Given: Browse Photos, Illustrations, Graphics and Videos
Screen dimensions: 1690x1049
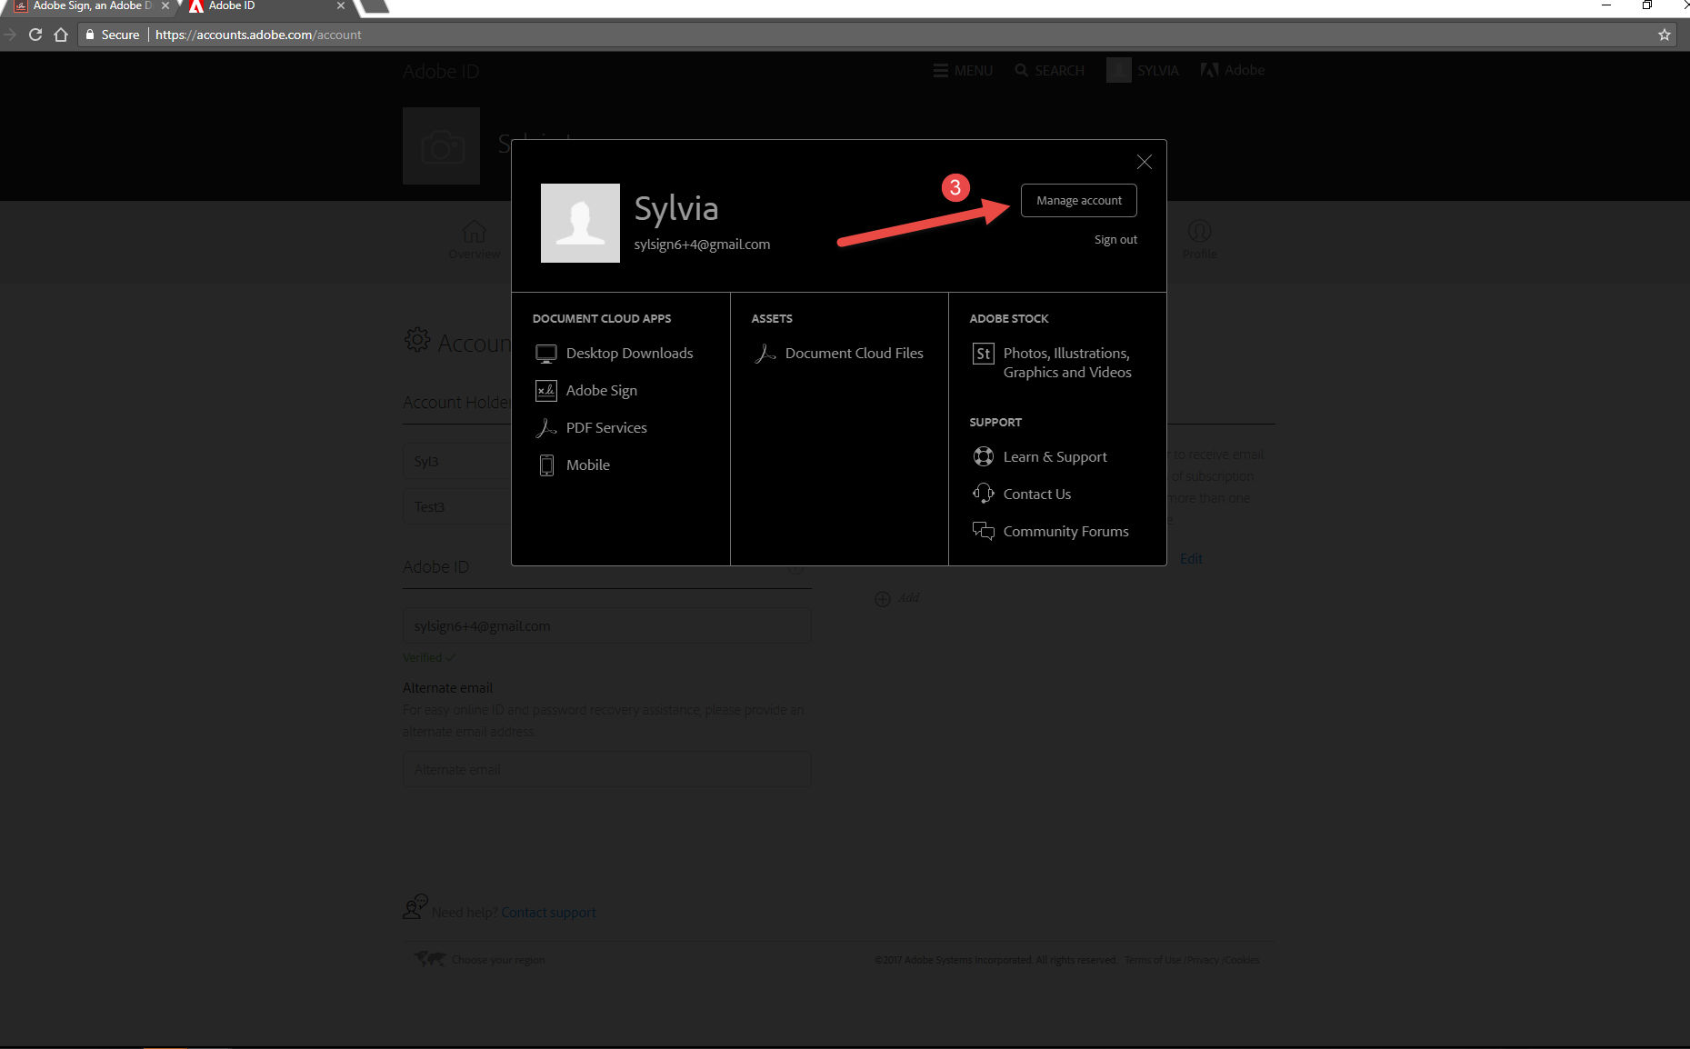Looking at the screenshot, I should pyautogui.click(x=1067, y=363).
